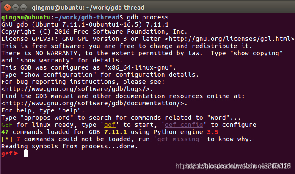Minimize the terminal window

coord(15,8)
